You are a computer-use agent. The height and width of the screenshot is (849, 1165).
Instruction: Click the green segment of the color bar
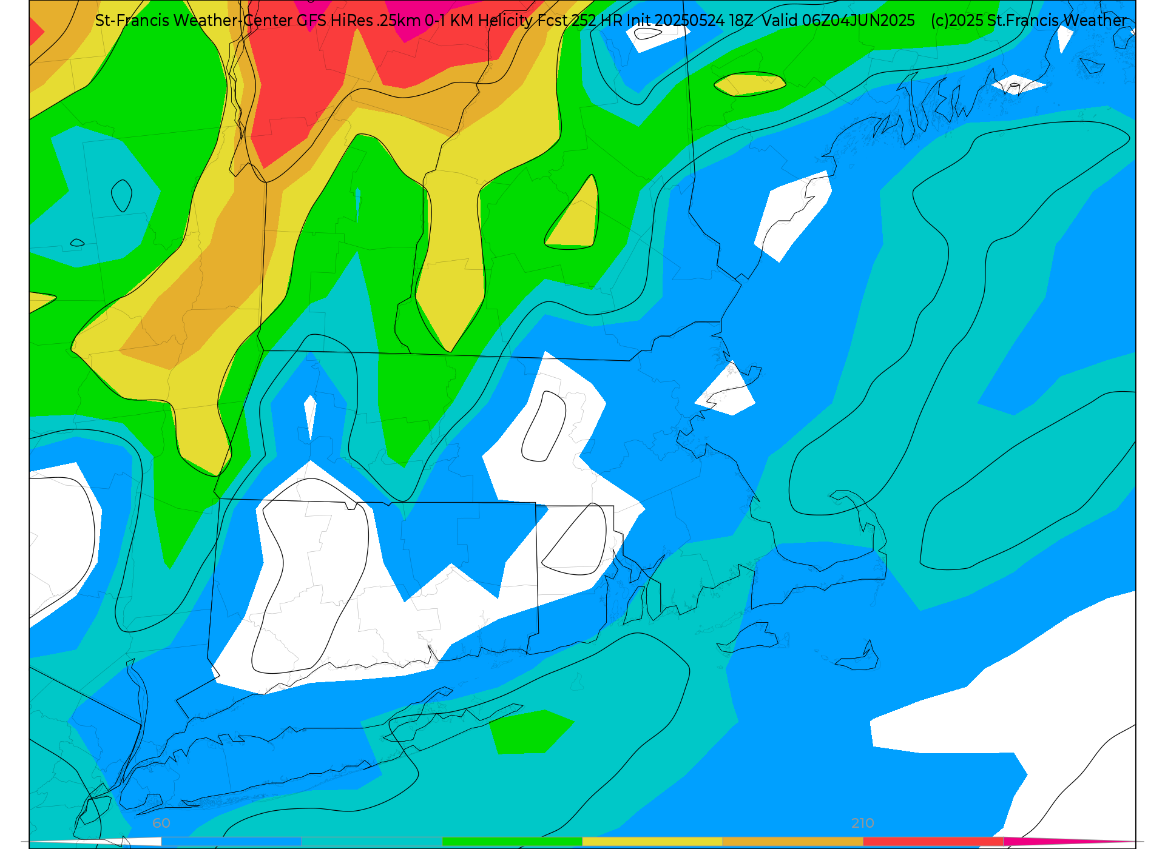click(512, 841)
